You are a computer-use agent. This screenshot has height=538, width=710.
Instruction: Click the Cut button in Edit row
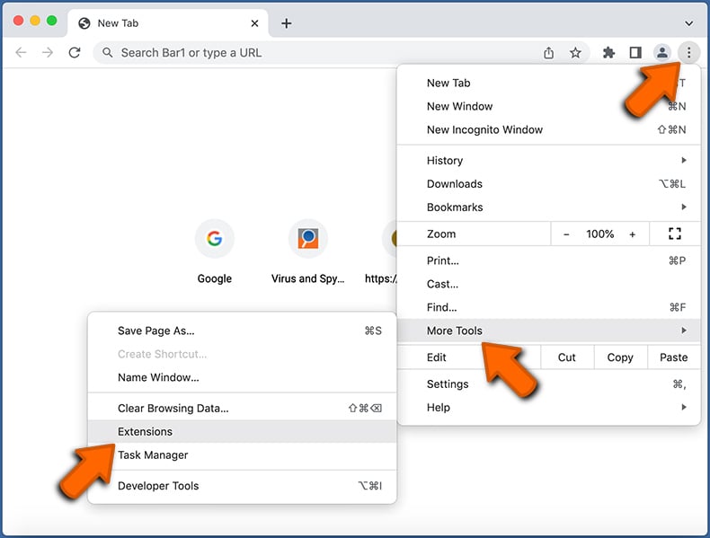point(566,357)
